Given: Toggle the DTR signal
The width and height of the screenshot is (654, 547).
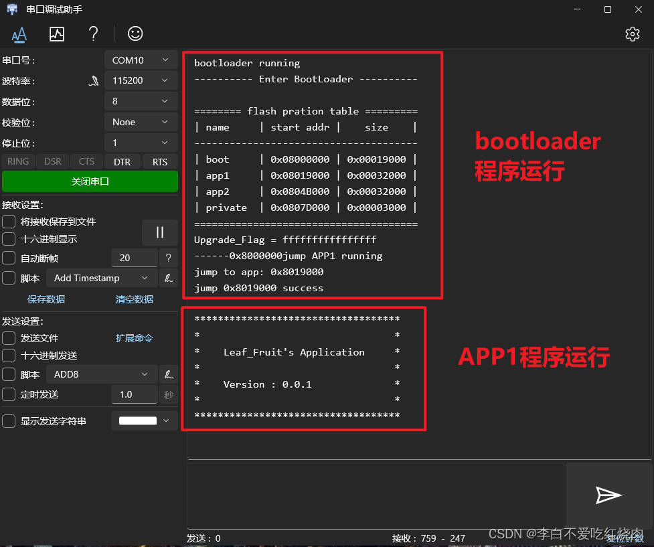Looking at the screenshot, I should coord(122,161).
